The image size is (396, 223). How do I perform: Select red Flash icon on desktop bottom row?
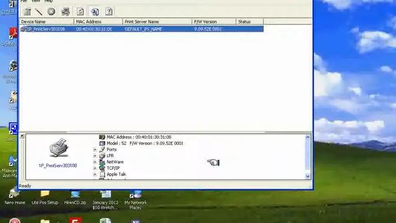tap(75, 221)
